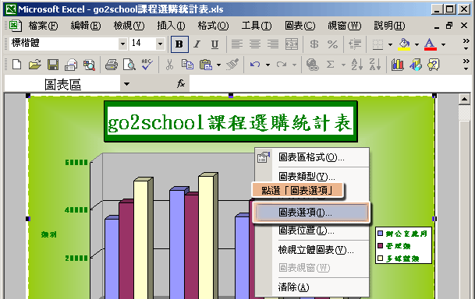Click the fx insert function button

[181, 83]
